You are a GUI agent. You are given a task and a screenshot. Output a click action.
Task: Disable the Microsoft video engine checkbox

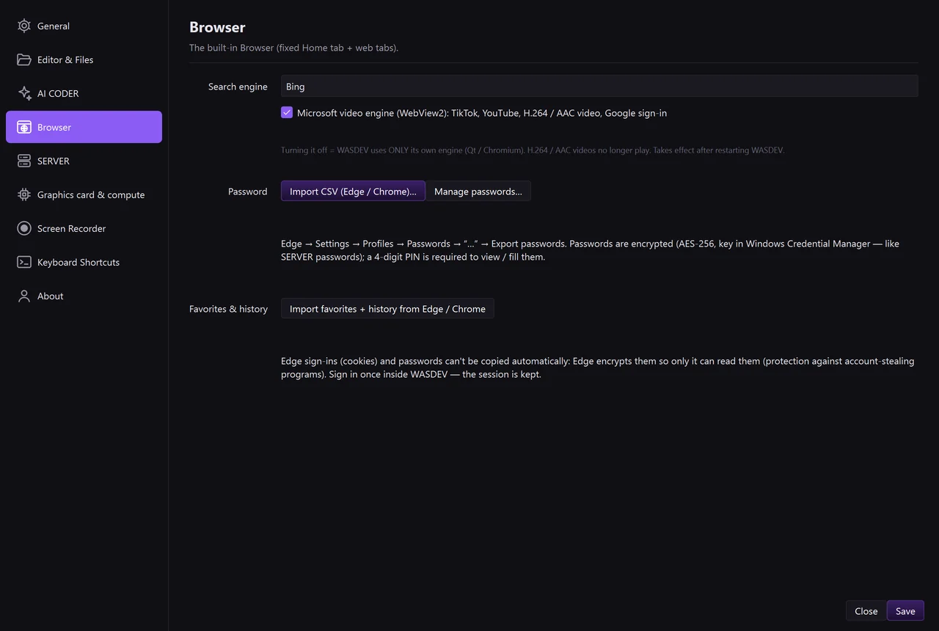point(287,113)
